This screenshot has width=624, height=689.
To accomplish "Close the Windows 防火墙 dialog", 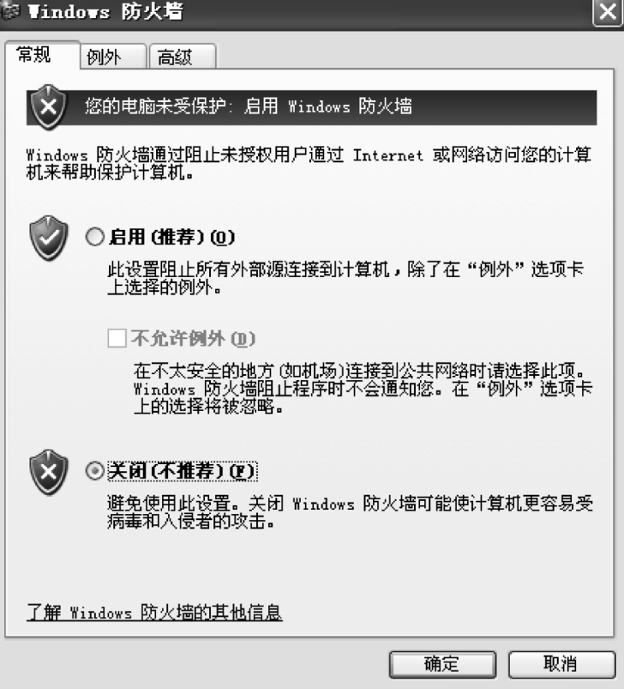I will click(608, 12).
